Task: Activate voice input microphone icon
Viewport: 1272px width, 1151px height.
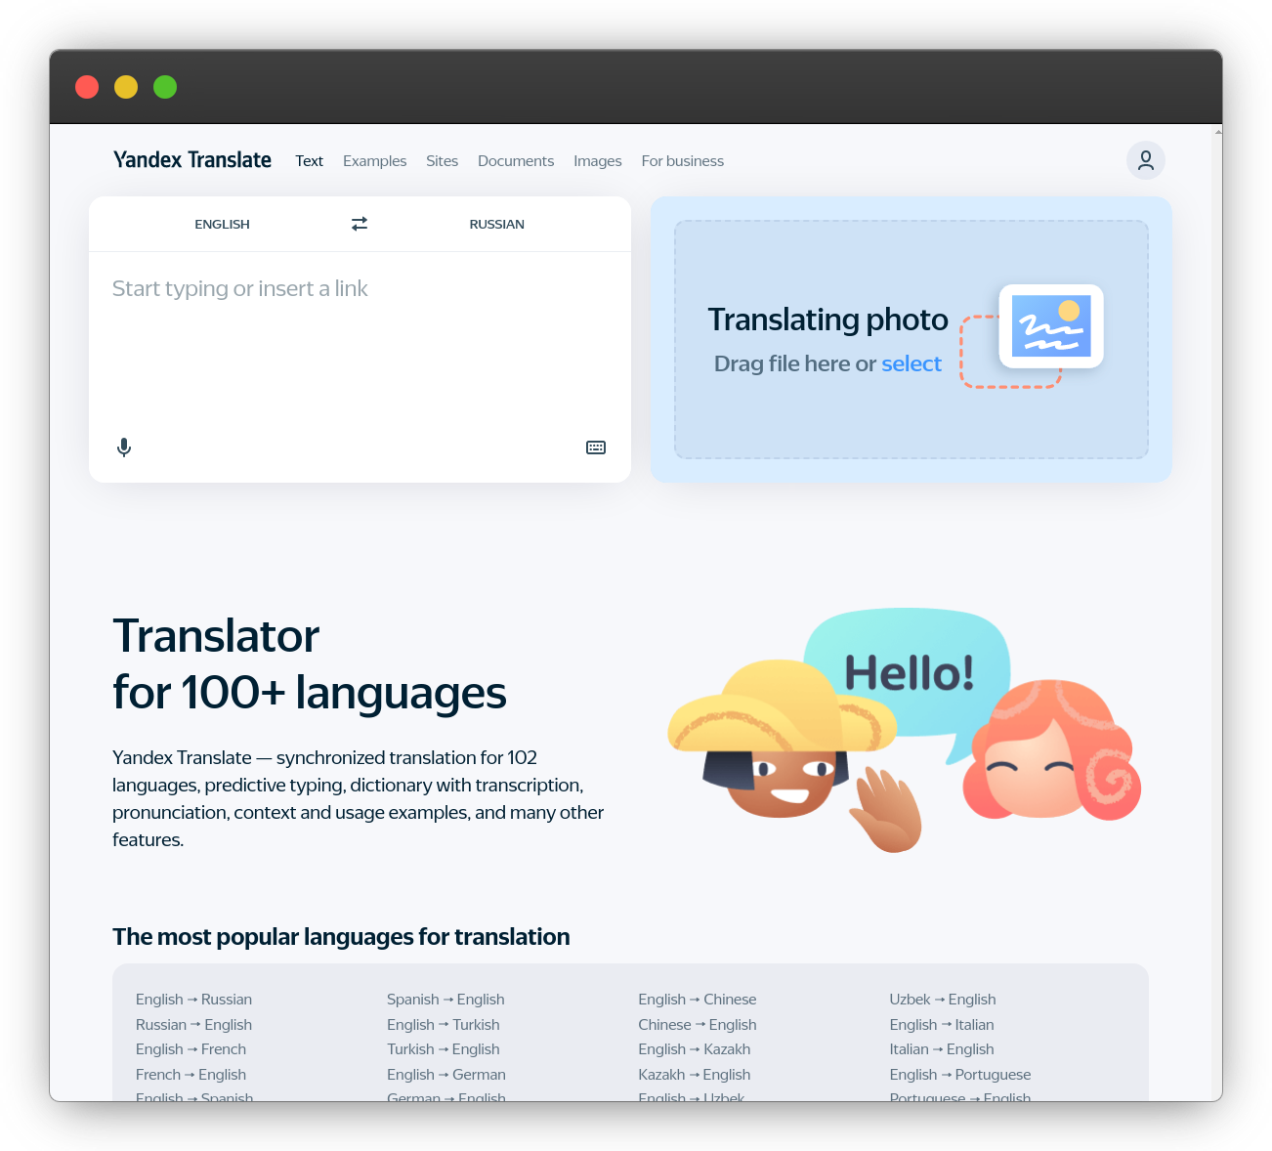Action: (124, 448)
